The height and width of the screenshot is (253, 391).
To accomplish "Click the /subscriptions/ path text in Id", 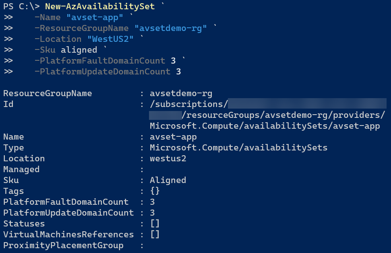I will click(x=189, y=104).
